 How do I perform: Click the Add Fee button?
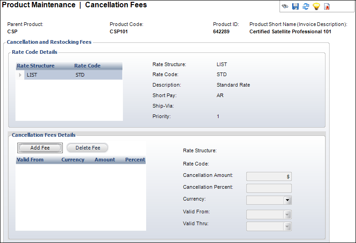[x=40, y=148]
